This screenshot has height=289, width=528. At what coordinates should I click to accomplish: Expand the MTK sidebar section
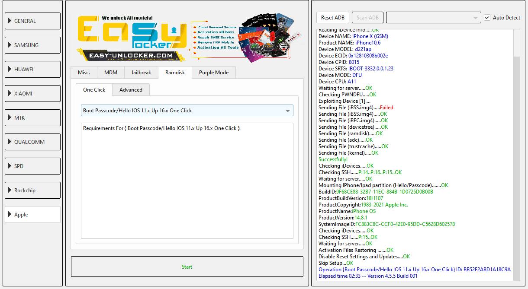coord(32,118)
